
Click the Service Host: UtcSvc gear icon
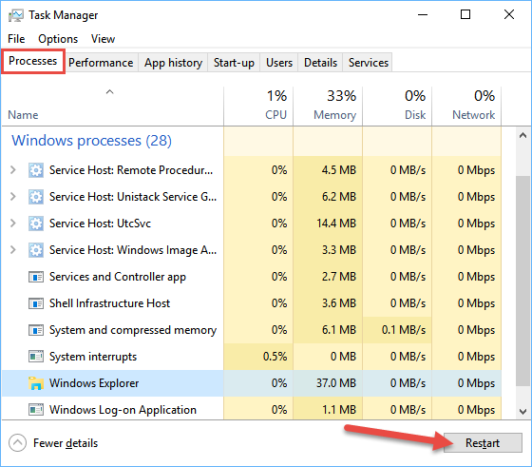[36, 224]
